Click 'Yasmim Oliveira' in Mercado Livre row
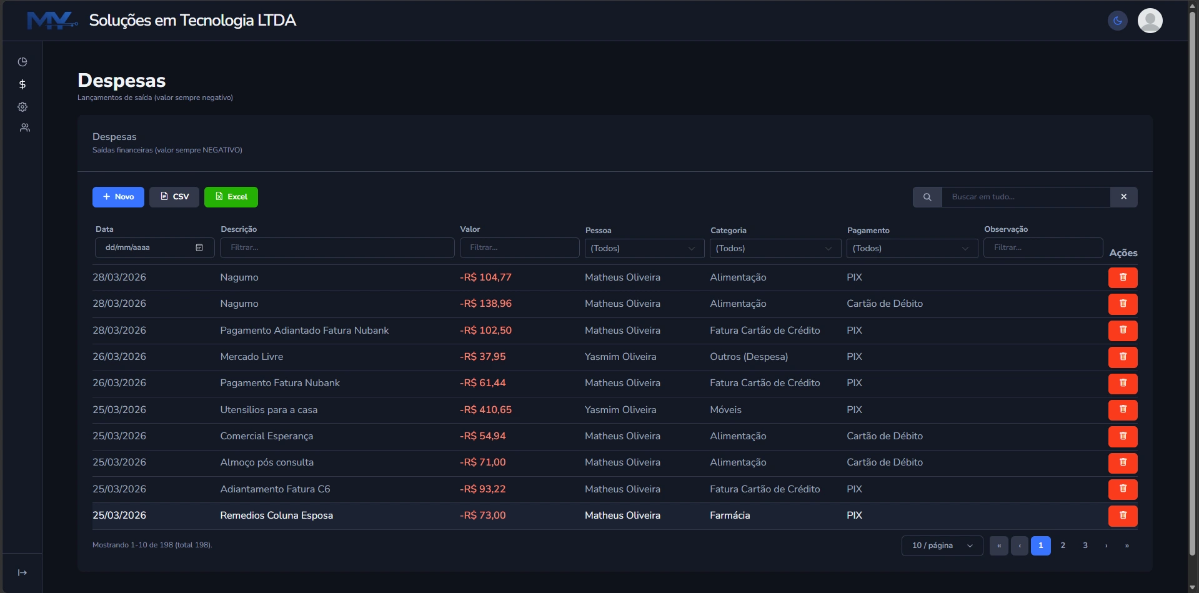This screenshot has height=593, width=1199. point(620,357)
